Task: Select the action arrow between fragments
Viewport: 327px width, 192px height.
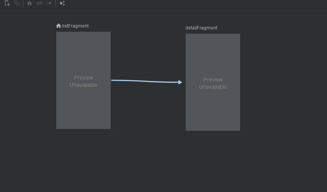Action: point(147,81)
